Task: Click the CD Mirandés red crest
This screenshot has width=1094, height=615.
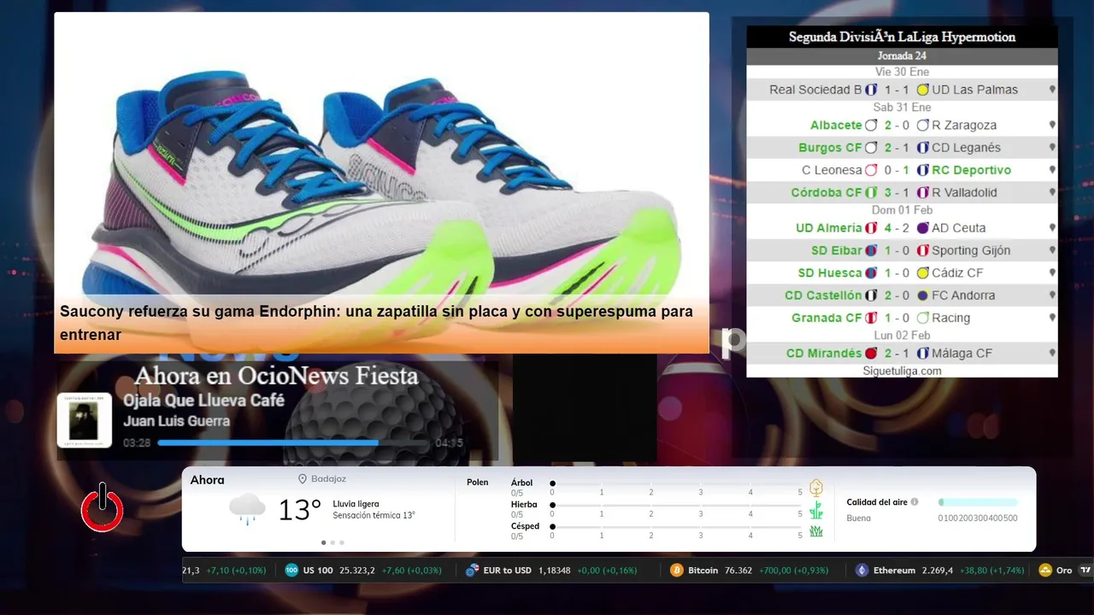Action: (871, 354)
